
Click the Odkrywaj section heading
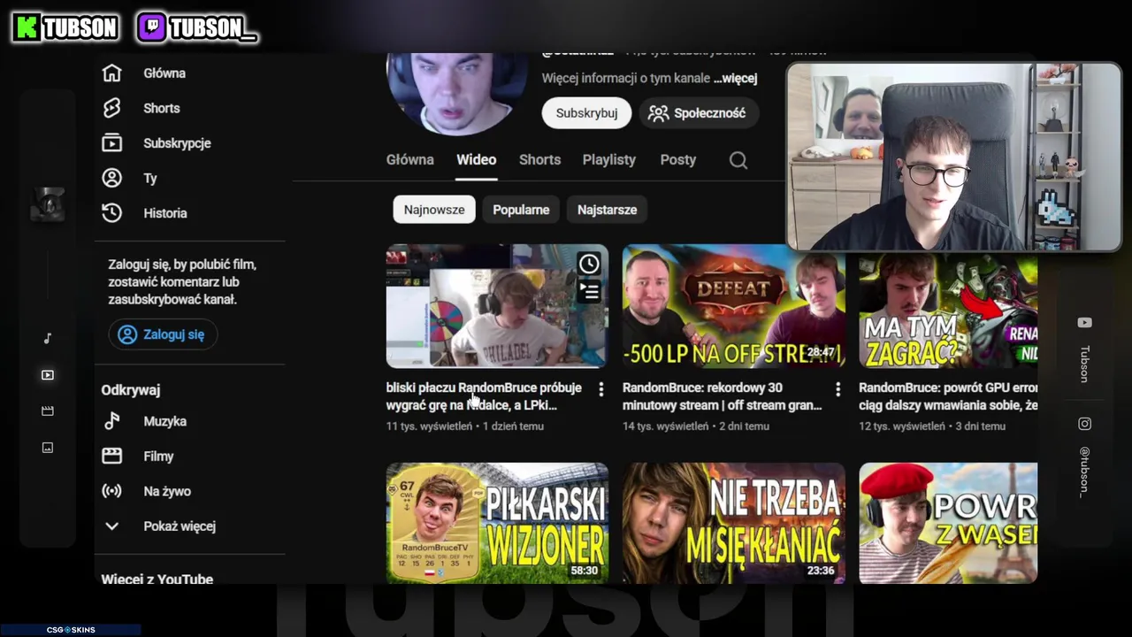click(131, 390)
